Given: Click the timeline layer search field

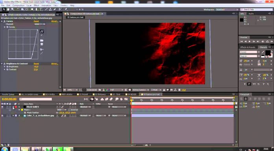Looking at the screenshot, I should (x=36, y=99).
